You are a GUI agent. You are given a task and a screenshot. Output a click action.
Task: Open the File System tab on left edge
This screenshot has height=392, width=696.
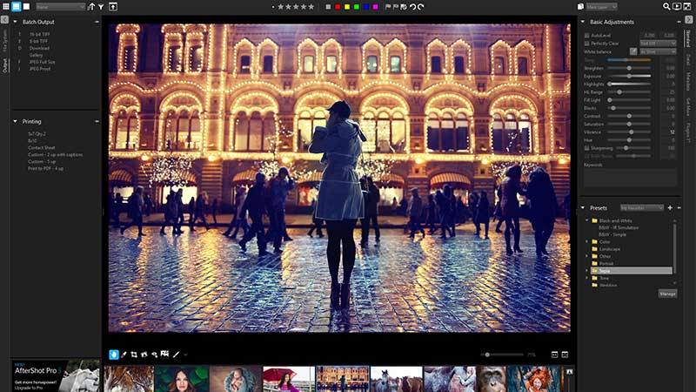click(x=5, y=41)
